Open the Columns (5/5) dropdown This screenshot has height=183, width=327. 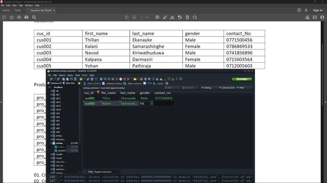(227, 88)
